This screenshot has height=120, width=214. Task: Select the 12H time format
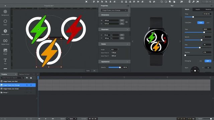pyautogui.click(x=201, y=23)
